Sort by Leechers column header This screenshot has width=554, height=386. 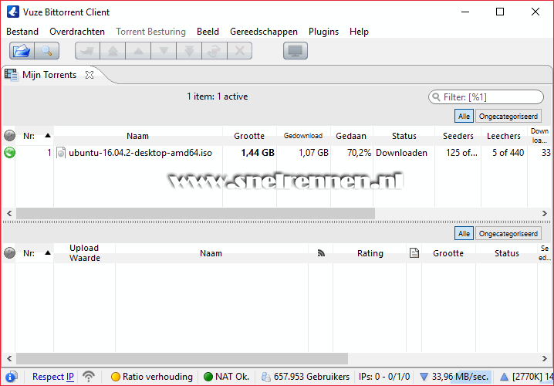(x=504, y=136)
